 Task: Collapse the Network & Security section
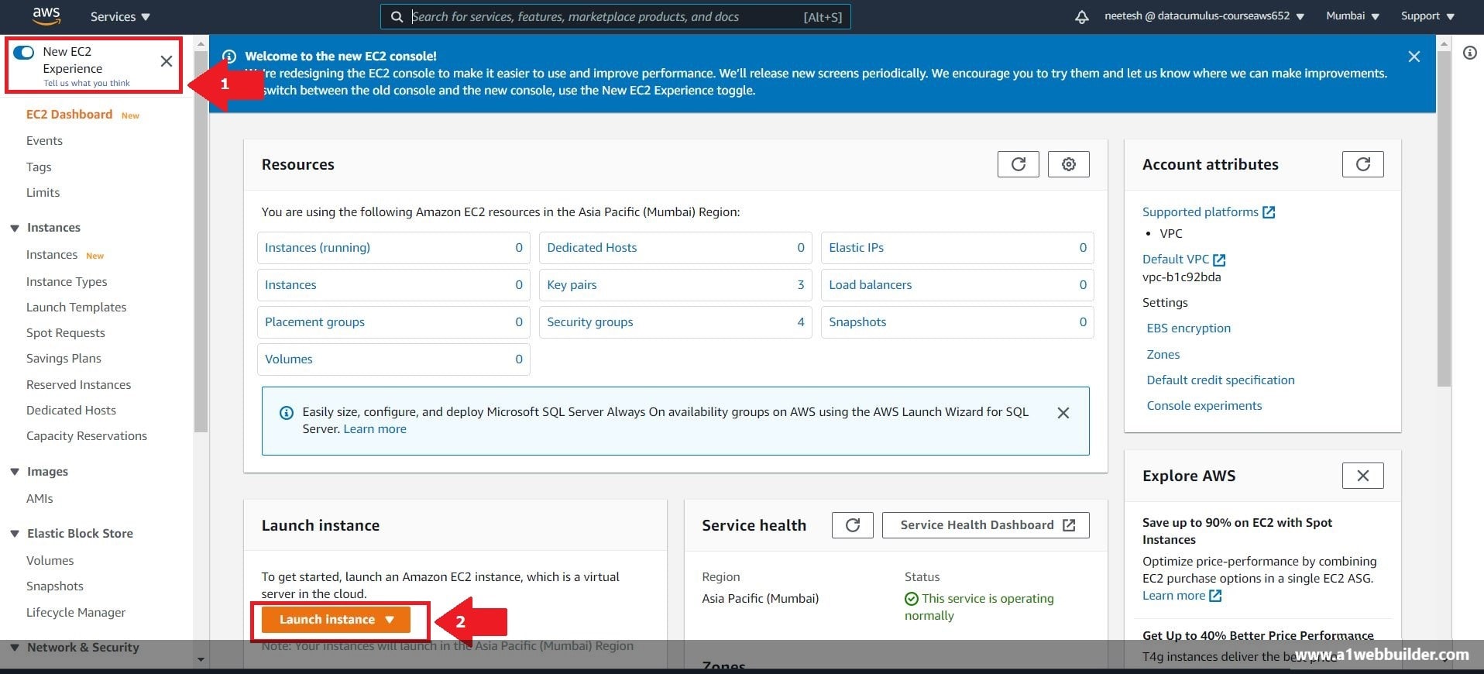click(x=15, y=648)
